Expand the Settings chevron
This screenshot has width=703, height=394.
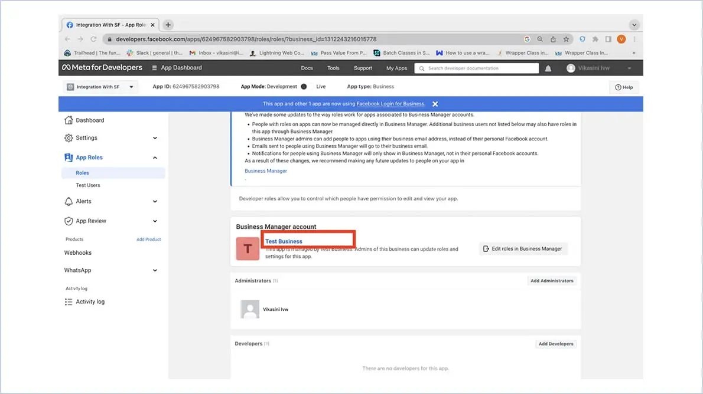click(155, 138)
